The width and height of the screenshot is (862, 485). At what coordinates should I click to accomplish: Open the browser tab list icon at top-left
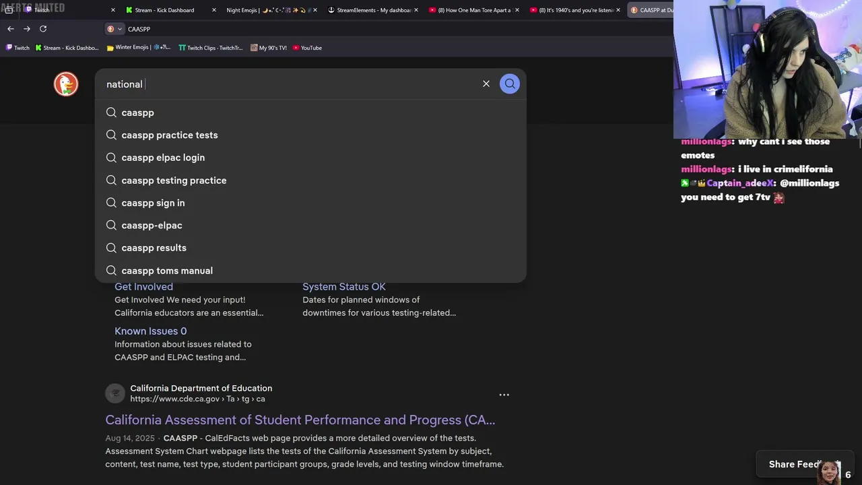tap(9, 10)
